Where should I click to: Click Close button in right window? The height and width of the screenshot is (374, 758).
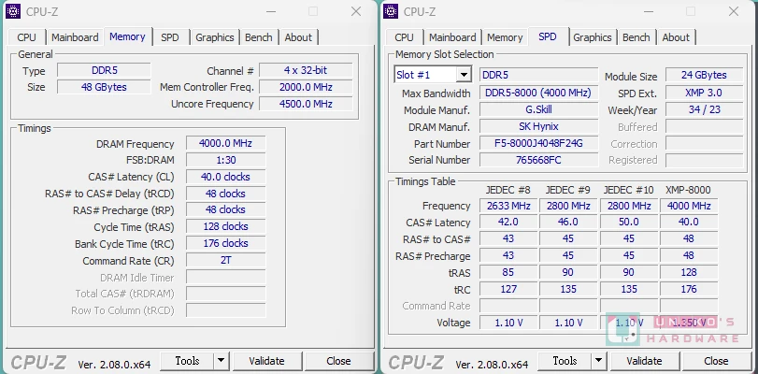716,361
